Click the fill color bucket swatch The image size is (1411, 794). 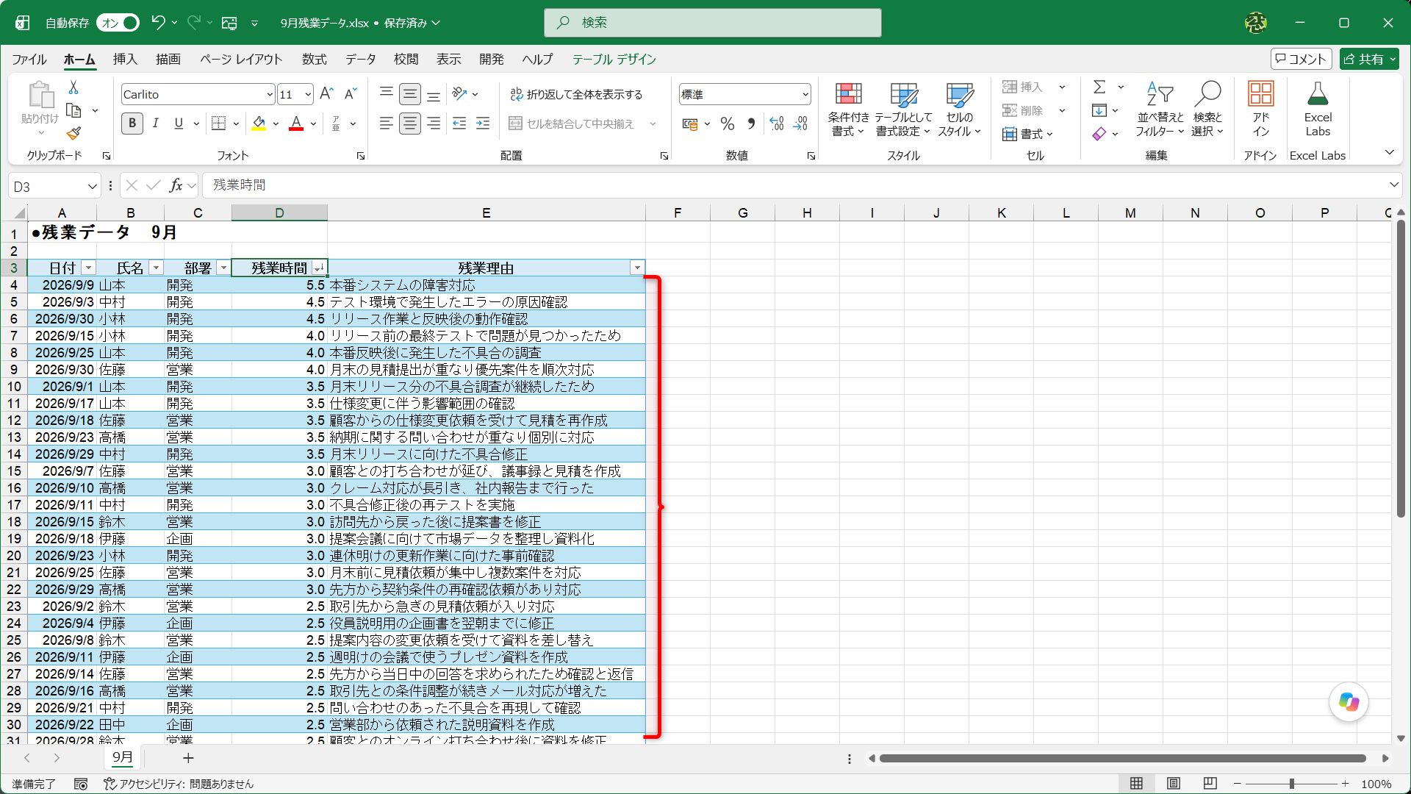click(x=259, y=124)
